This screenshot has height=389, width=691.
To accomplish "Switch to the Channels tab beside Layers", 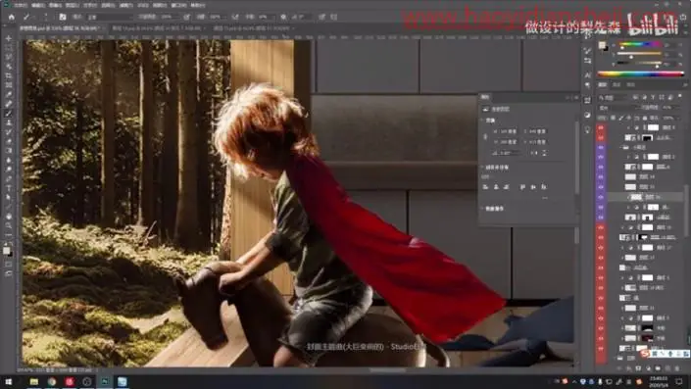I will coord(617,84).
